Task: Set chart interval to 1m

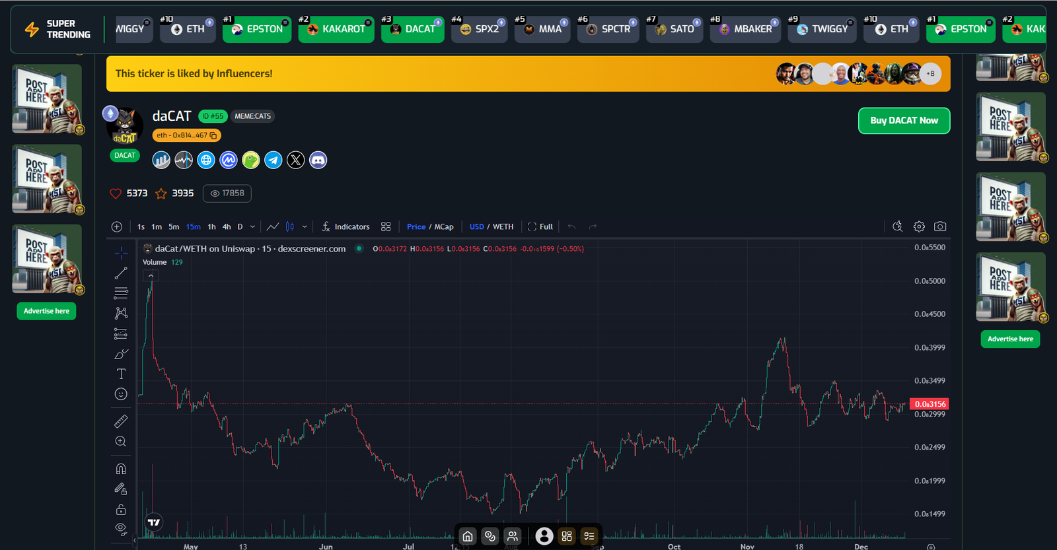Action: click(157, 226)
